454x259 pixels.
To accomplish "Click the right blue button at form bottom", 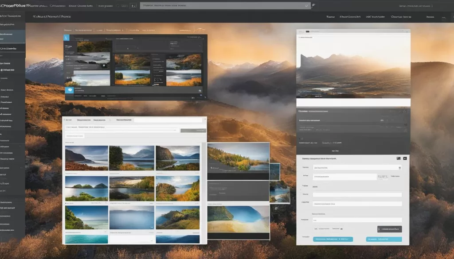I will pos(384,239).
